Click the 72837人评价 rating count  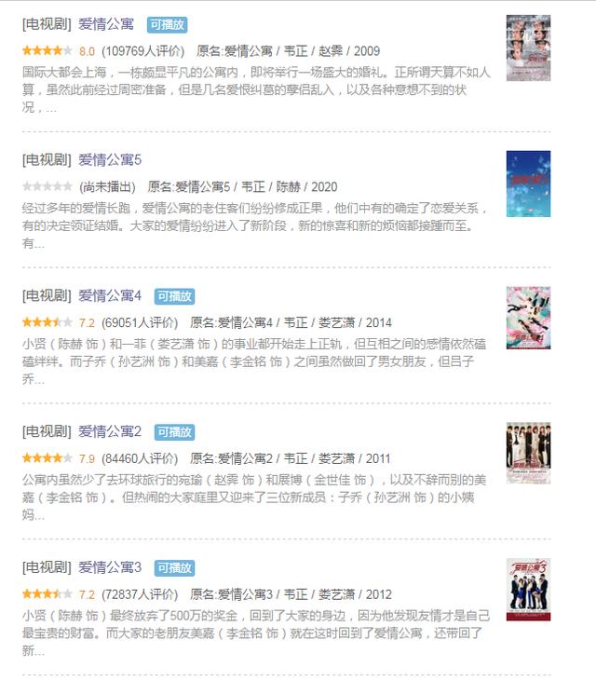(140, 594)
